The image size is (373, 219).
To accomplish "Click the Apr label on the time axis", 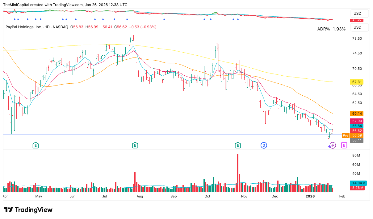I will click(5, 196).
